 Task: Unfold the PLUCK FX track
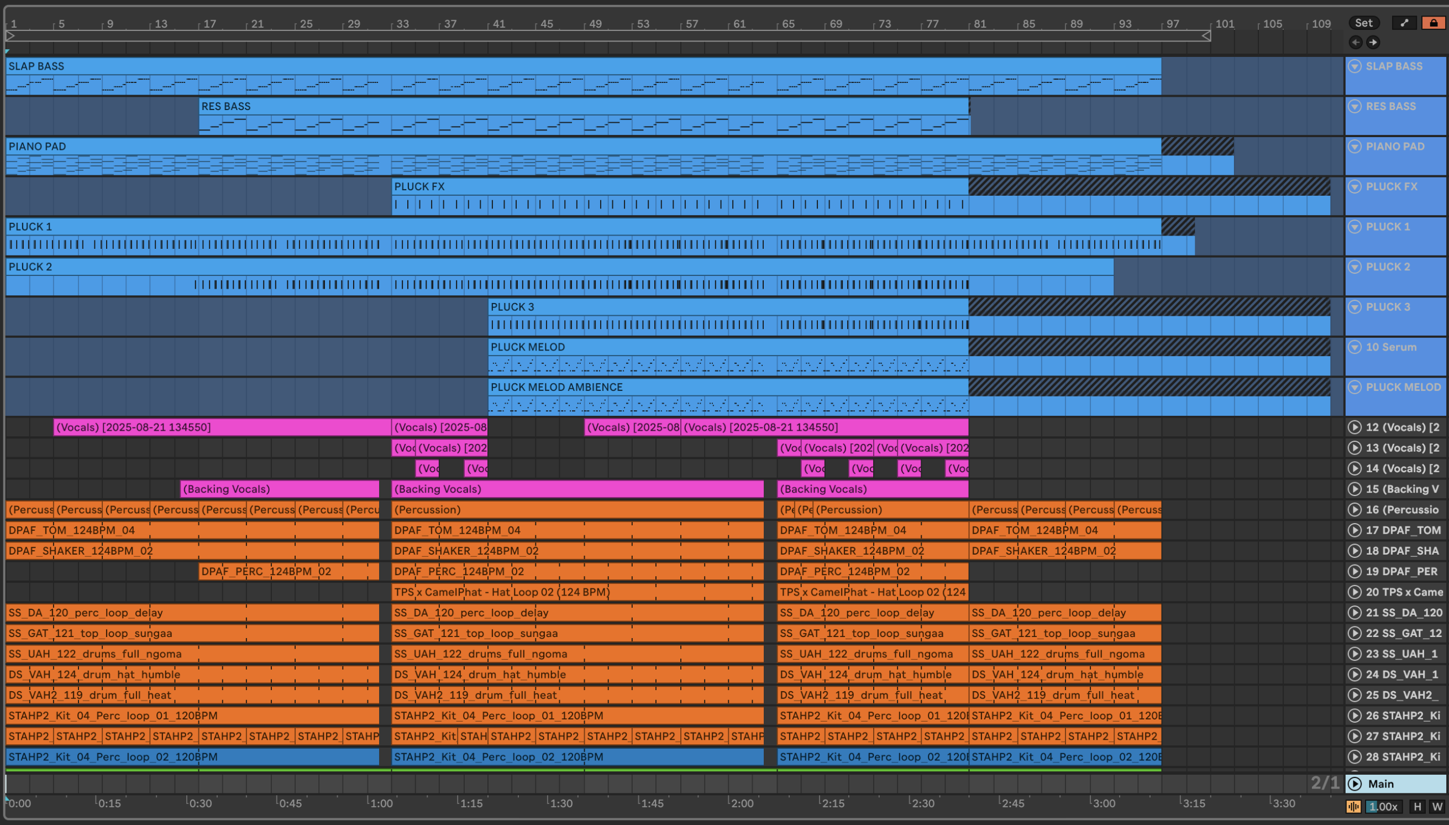click(x=1355, y=186)
